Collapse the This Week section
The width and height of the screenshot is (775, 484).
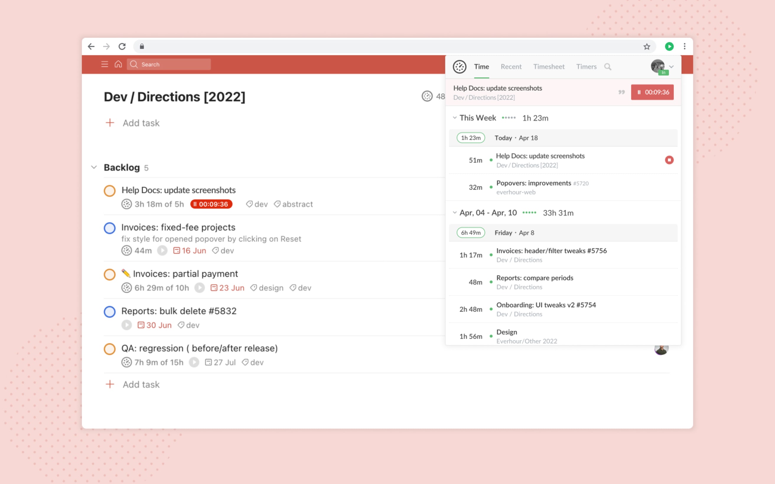[455, 117]
